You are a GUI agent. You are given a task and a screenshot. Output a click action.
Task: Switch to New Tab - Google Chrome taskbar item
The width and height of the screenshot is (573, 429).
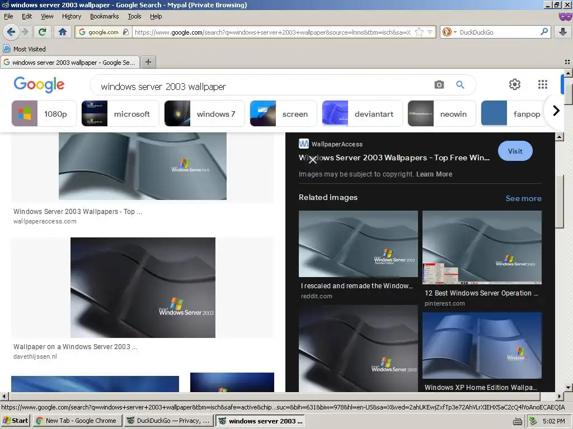[x=77, y=421]
